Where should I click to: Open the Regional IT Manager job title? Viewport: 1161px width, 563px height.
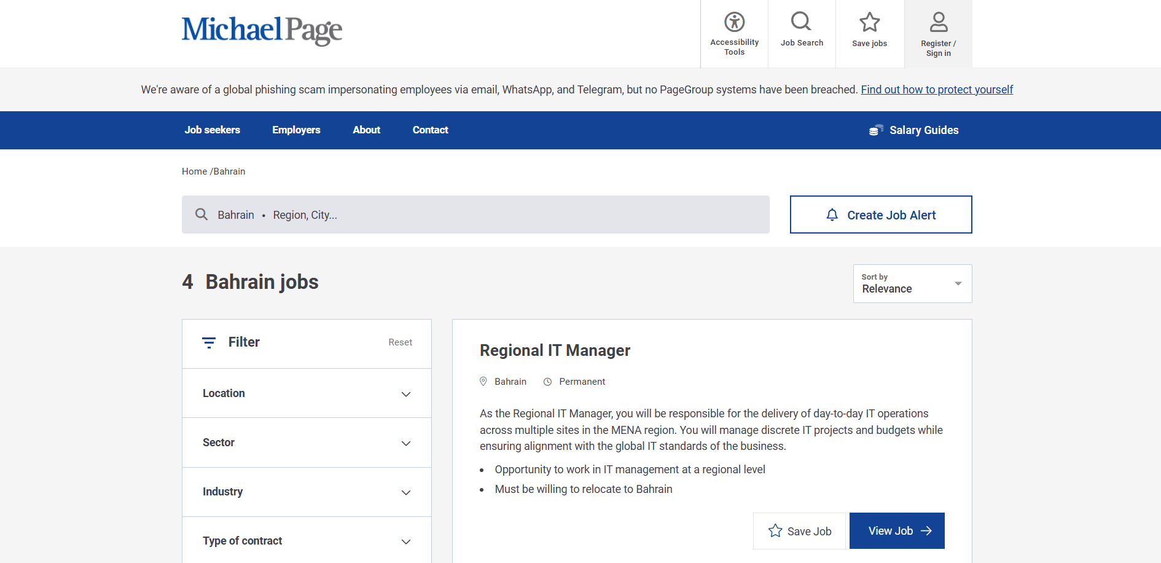555,350
